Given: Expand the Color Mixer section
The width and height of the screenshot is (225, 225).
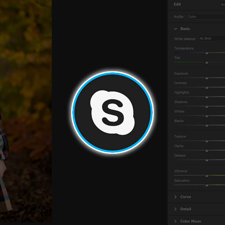Looking at the screenshot, I should [x=175, y=221].
